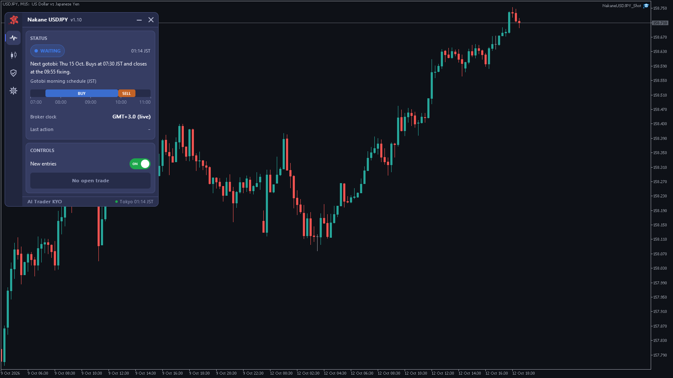Click the 158.710 current price label
The image size is (673, 378).
point(660,23)
